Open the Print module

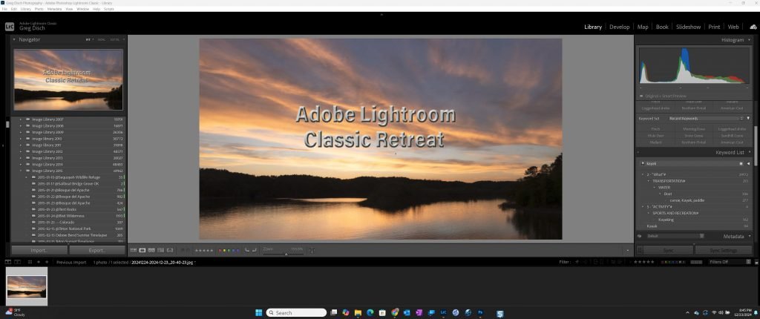coord(714,27)
